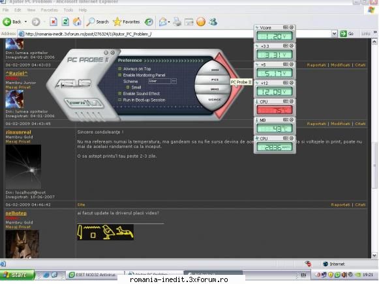Expand the Links toolbar chevron
This screenshot has height=284, width=379.
[375, 33]
